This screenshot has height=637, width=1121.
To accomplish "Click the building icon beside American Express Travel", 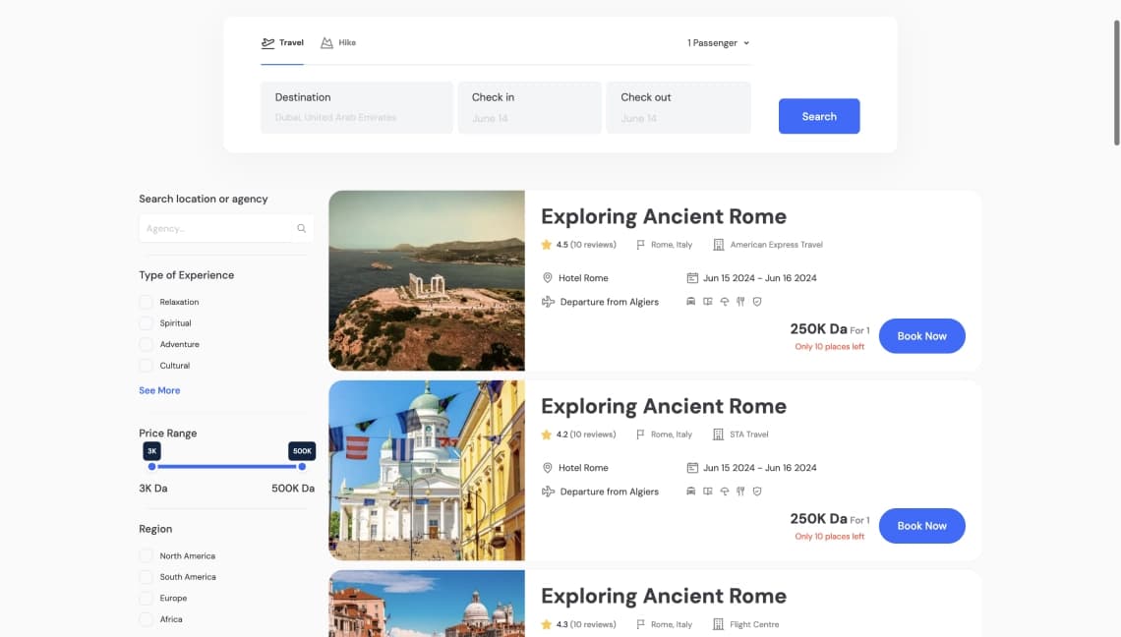I will [x=719, y=245].
